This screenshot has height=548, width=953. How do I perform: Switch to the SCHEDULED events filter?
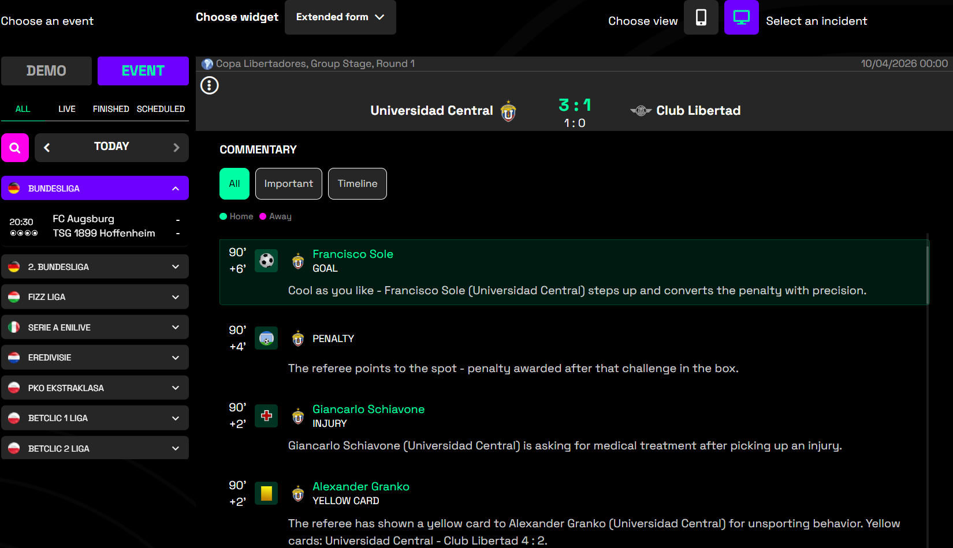(x=161, y=109)
